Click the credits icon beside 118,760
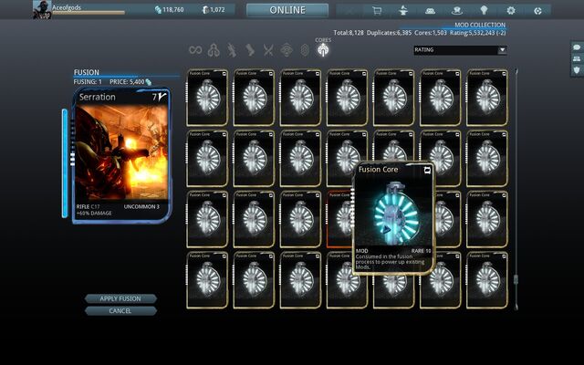 pos(158,10)
